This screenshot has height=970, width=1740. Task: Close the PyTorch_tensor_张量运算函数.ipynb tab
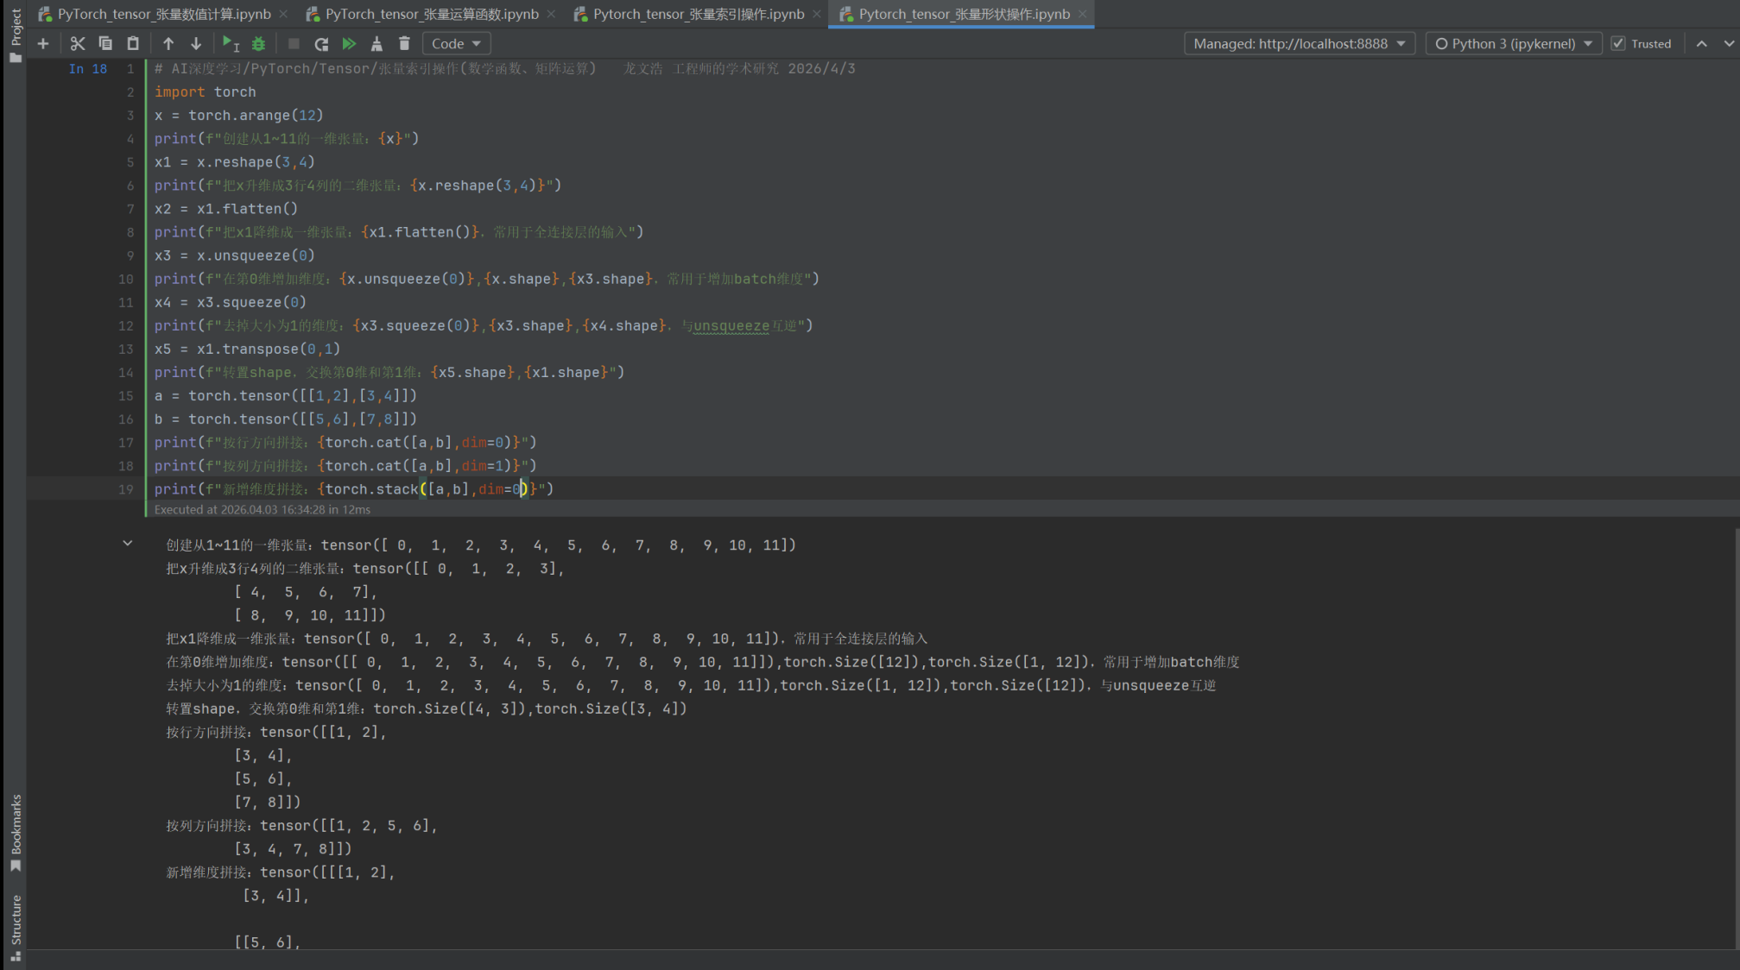(x=551, y=14)
